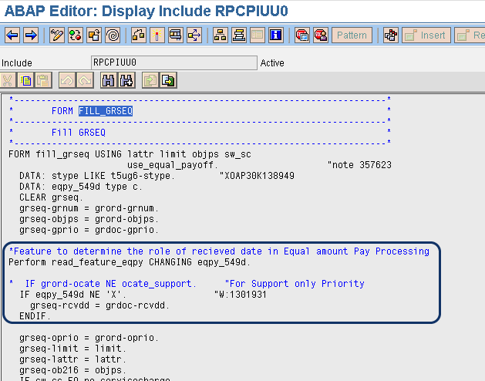Click the Copy icon in editor toolbar
The height and width of the screenshot is (381, 485).
click(x=25, y=80)
